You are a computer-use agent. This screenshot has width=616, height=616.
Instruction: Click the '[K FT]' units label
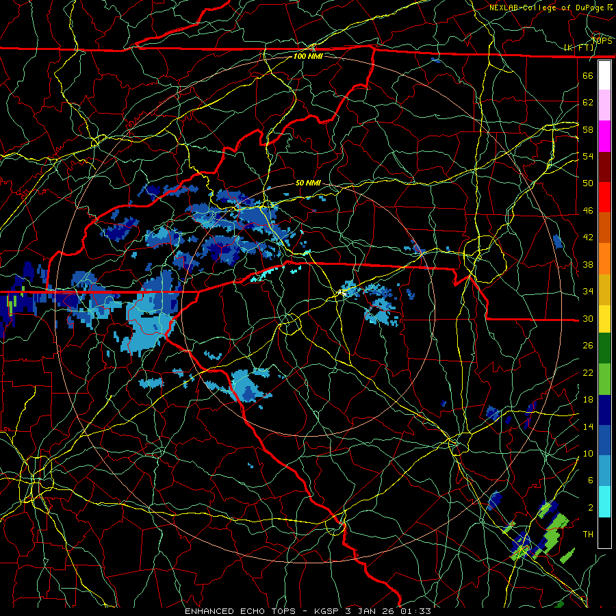pyautogui.click(x=579, y=47)
